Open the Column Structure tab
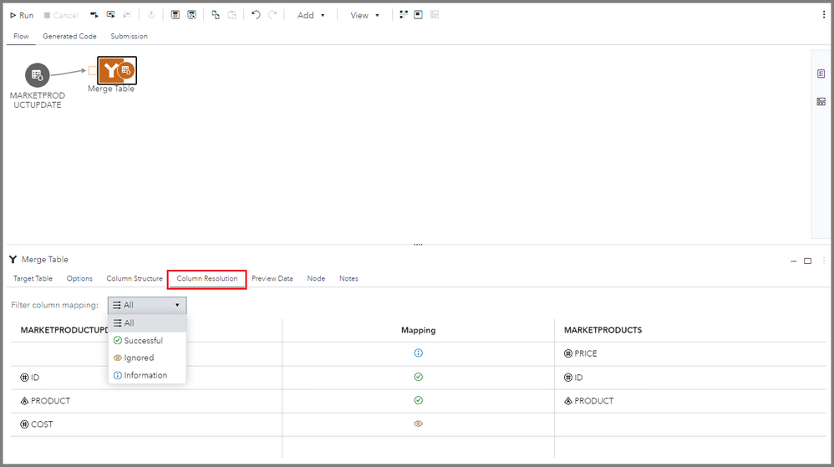 [135, 278]
